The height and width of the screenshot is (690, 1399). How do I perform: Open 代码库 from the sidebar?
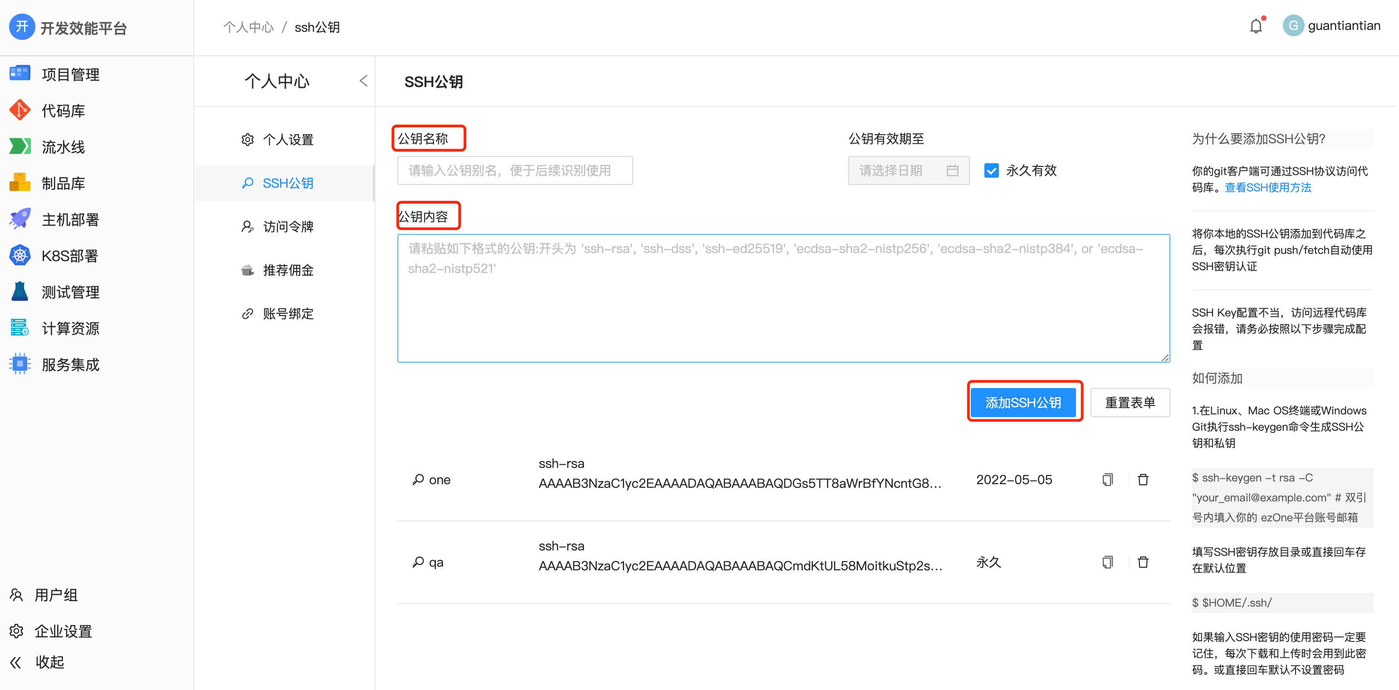[x=63, y=111]
